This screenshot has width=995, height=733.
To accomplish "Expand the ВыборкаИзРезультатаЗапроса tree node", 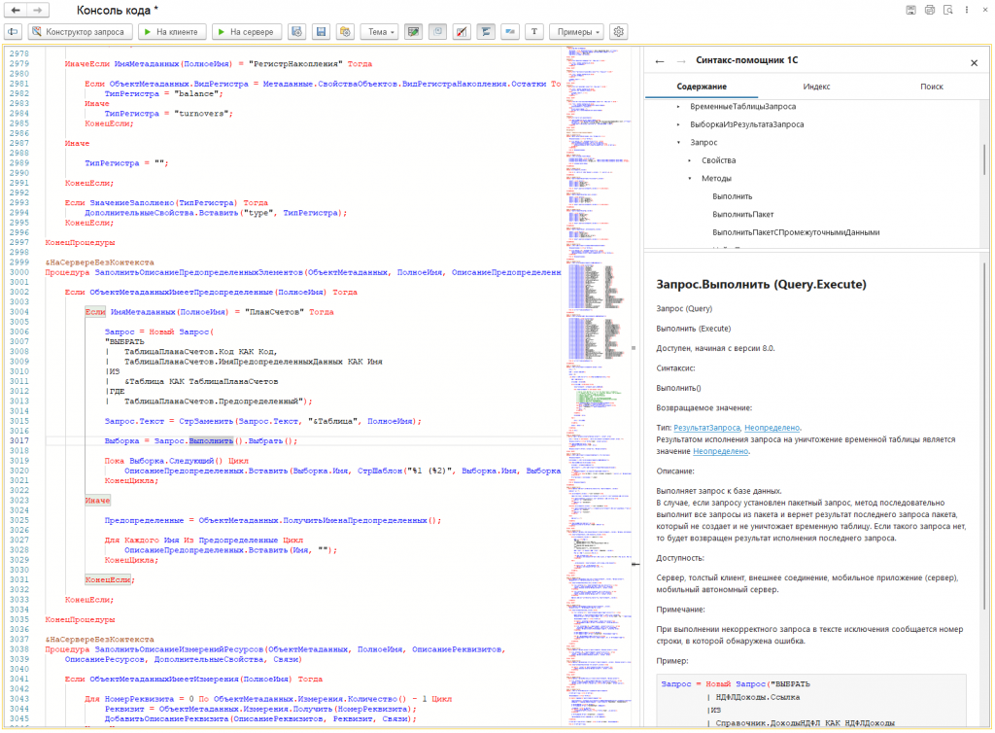I will point(678,124).
